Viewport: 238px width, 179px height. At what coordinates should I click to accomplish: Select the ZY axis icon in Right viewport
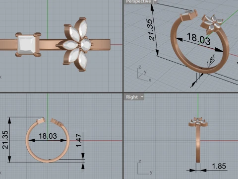click(x=145, y=168)
